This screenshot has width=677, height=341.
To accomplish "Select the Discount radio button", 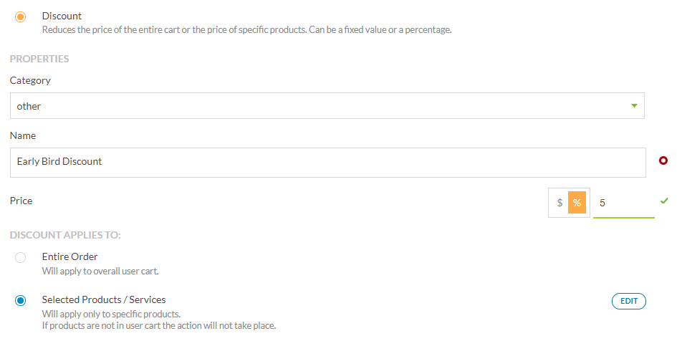I will pos(20,16).
